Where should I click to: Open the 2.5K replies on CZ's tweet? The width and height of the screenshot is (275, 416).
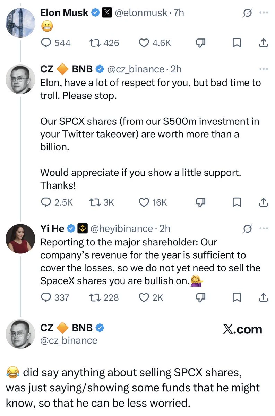57,202
